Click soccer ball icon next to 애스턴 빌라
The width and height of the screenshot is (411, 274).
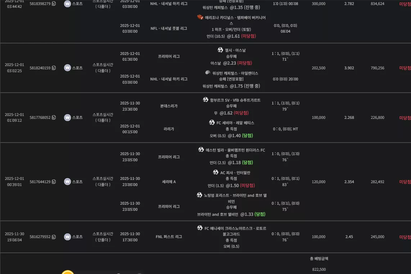(x=201, y=149)
